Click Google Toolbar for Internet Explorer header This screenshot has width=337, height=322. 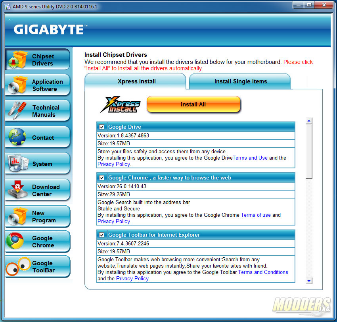(154, 235)
